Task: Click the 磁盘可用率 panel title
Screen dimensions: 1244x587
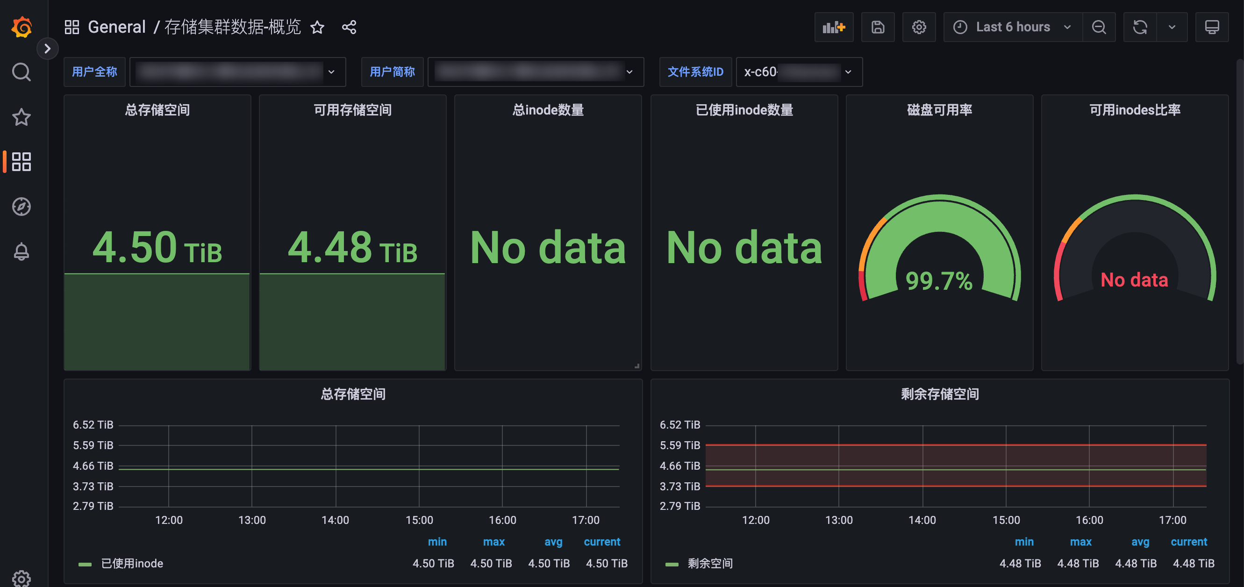Action: pos(939,110)
